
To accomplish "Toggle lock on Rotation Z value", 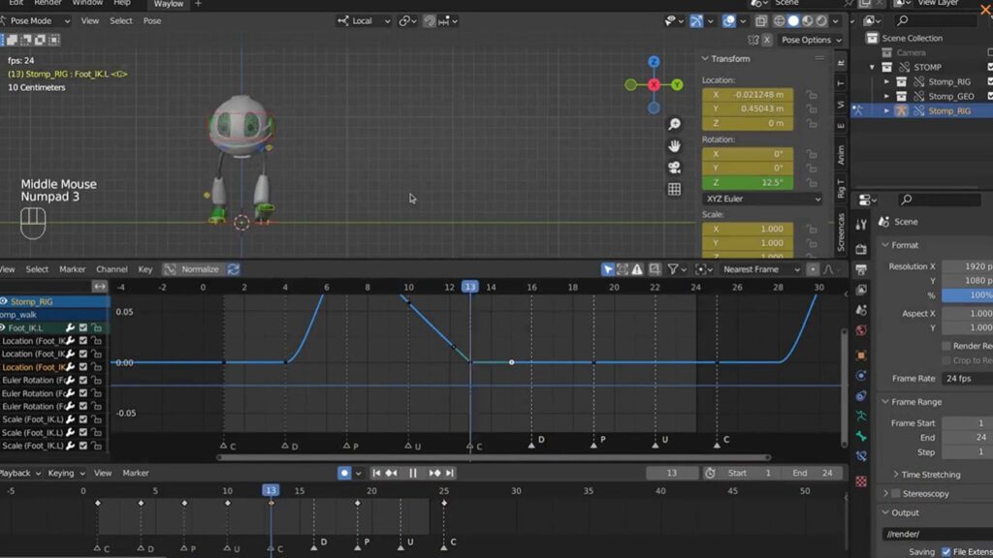I will (812, 183).
